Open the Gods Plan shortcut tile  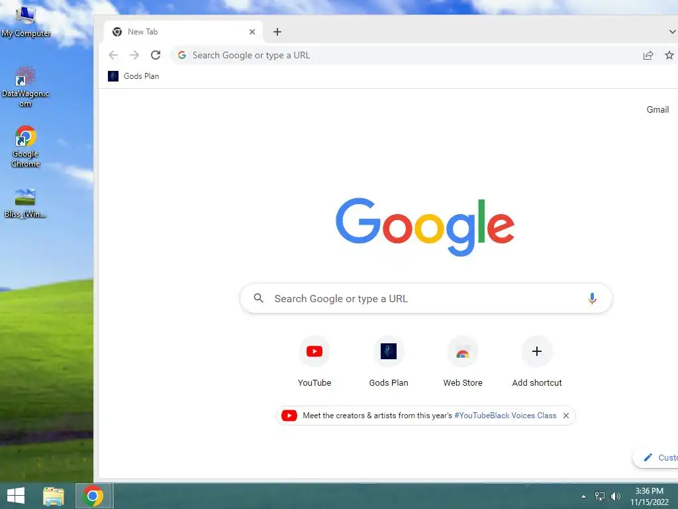[388, 362]
